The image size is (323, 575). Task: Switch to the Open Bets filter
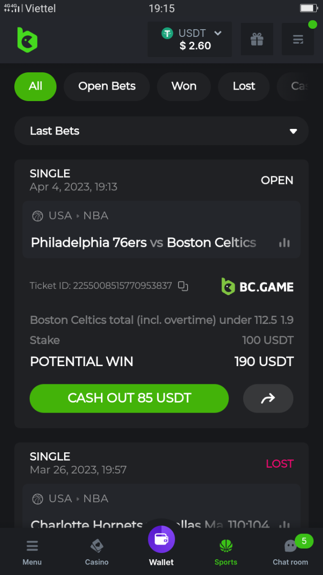click(x=107, y=86)
